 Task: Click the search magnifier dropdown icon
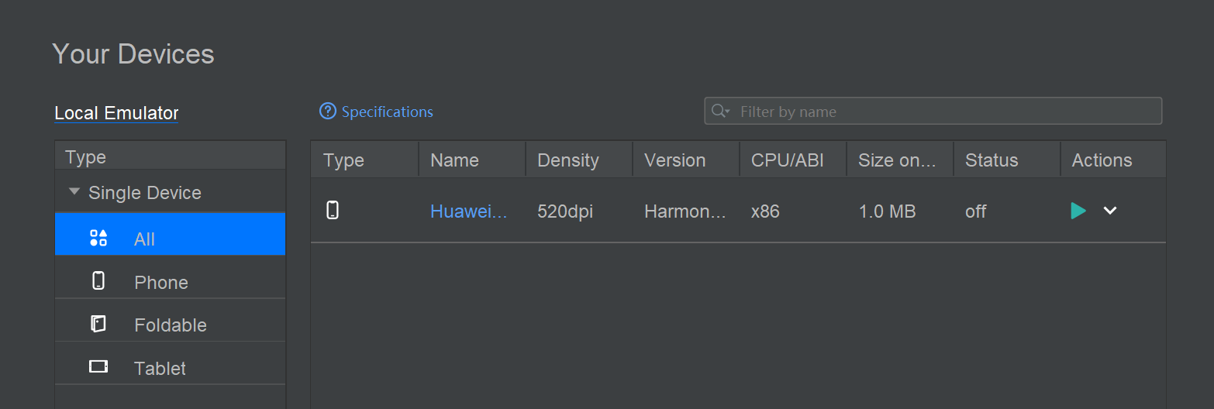tap(721, 111)
